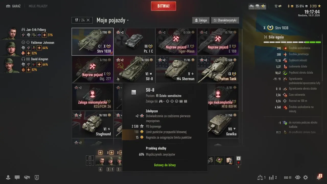Expand the Moje pojazdy dropdown
Screen dimensions: 327x184
[113, 20]
